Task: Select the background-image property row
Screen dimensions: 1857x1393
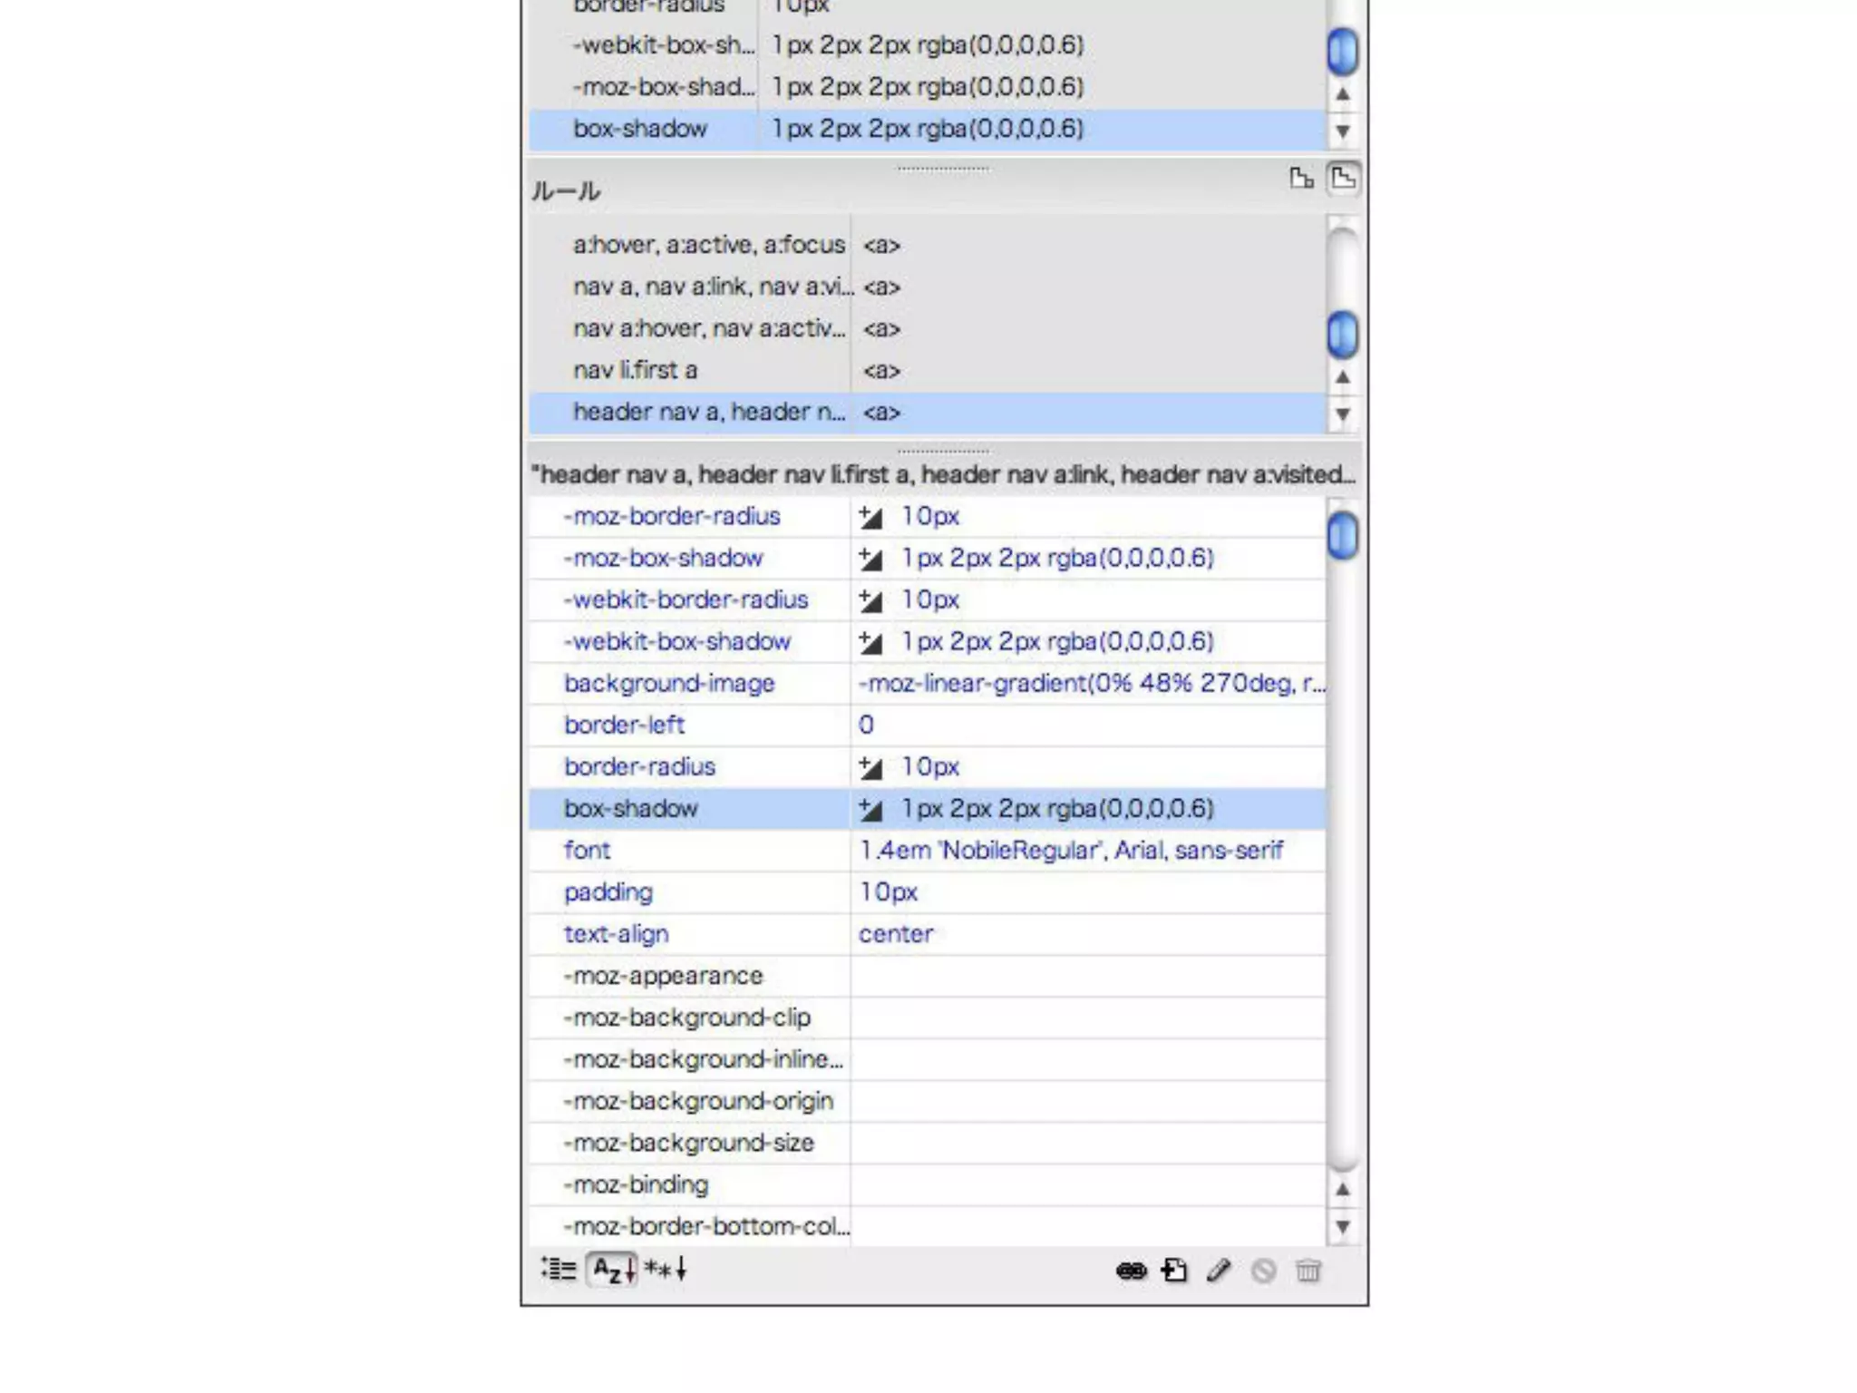Action: point(669,683)
